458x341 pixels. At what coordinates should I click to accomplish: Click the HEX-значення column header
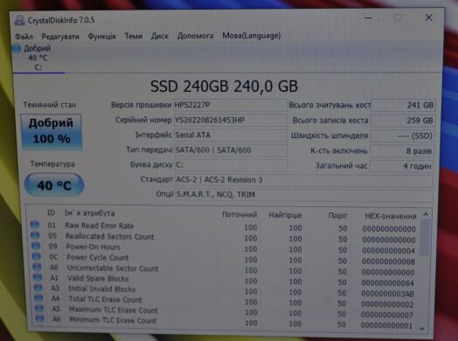click(x=391, y=216)
